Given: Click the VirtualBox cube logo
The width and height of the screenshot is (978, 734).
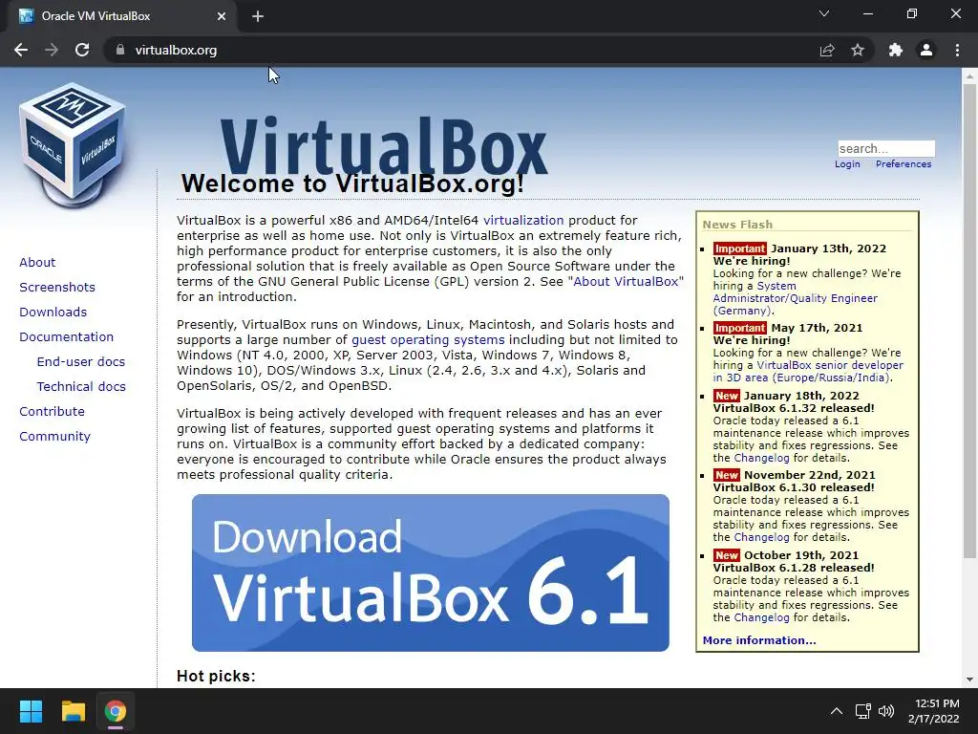Looking at the screenshot, I should point(73,145).
